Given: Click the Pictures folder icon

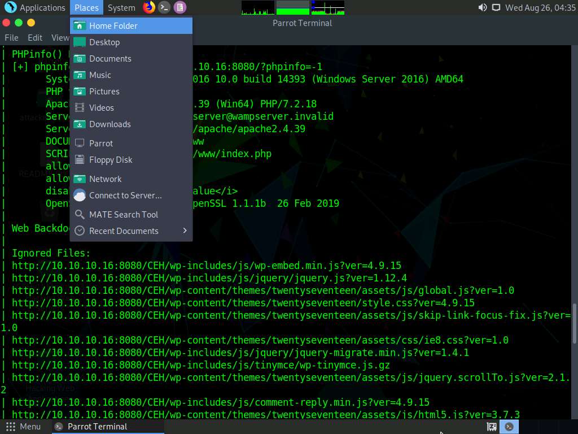Looking at the screenshot, I should click(x=79, y=92).
